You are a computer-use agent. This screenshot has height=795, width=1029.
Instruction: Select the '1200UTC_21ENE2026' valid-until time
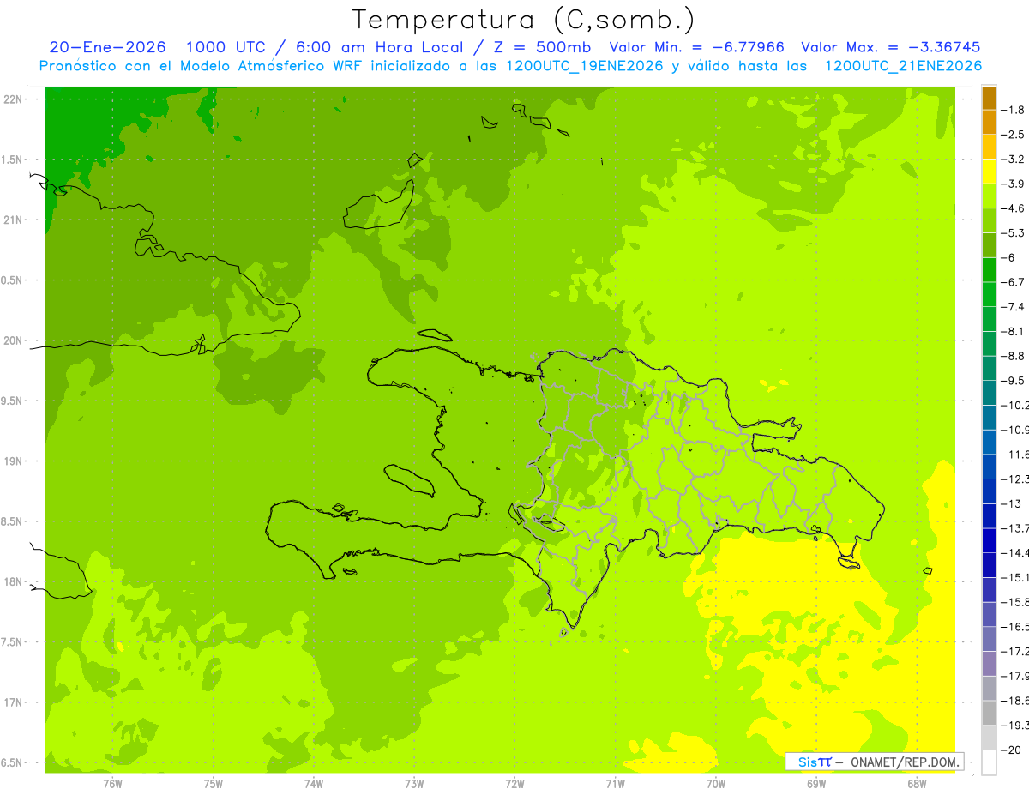coord(903,66)
